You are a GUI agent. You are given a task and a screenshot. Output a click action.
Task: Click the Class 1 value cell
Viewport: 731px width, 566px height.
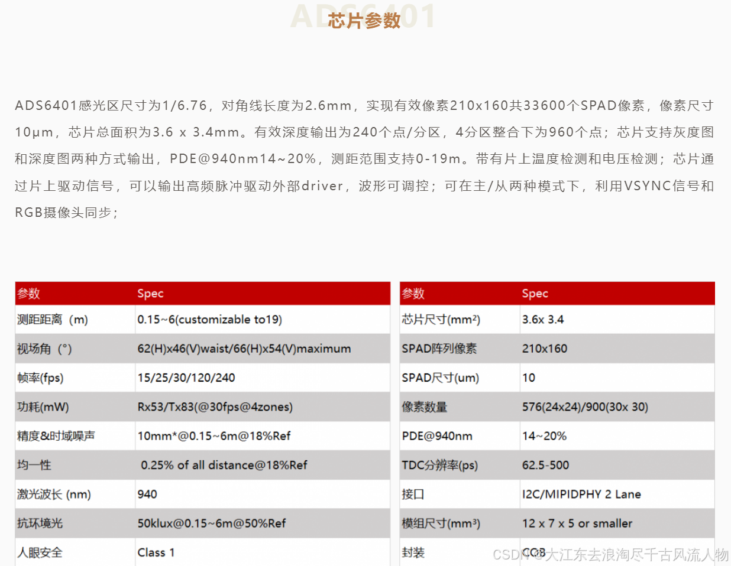pos(263,552)
